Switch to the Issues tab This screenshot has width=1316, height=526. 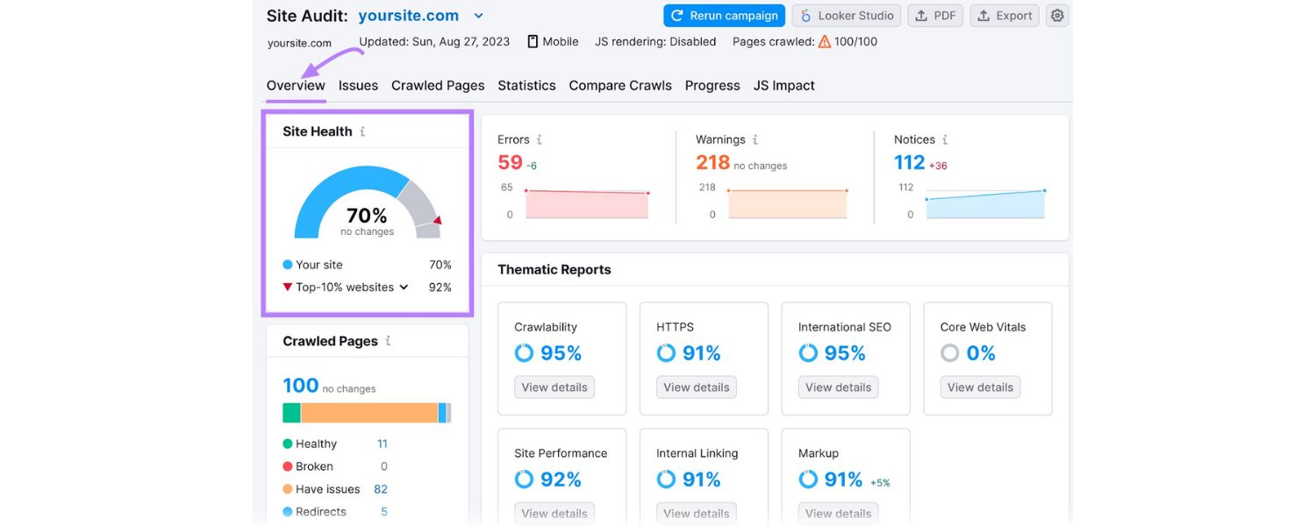point(358,85)
